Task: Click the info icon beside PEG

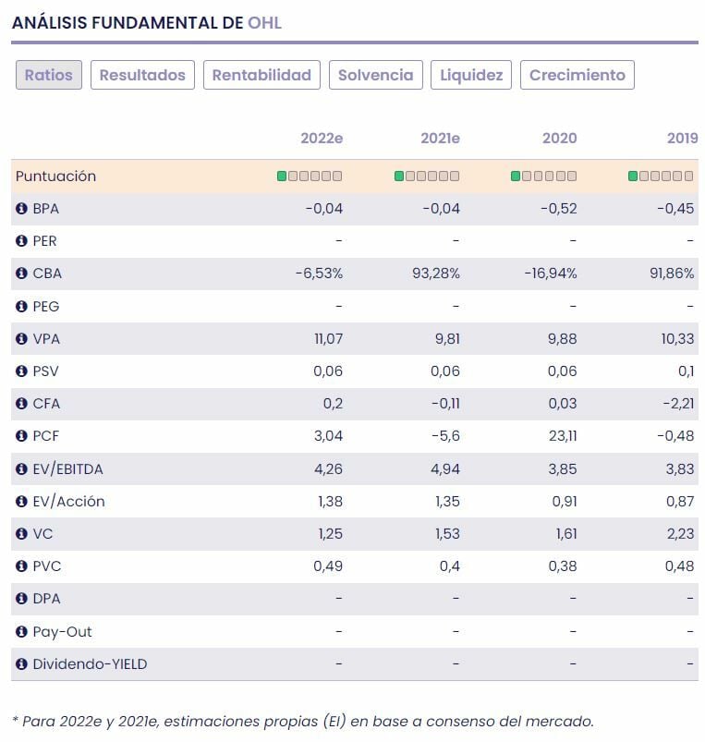Action: (21, 306)
